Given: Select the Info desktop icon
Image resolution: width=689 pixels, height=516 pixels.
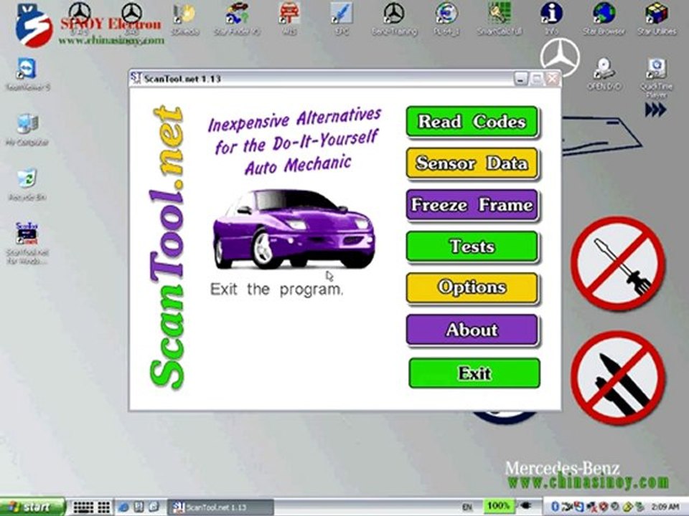Looking at the screenshot, I should tap(551, 19).
